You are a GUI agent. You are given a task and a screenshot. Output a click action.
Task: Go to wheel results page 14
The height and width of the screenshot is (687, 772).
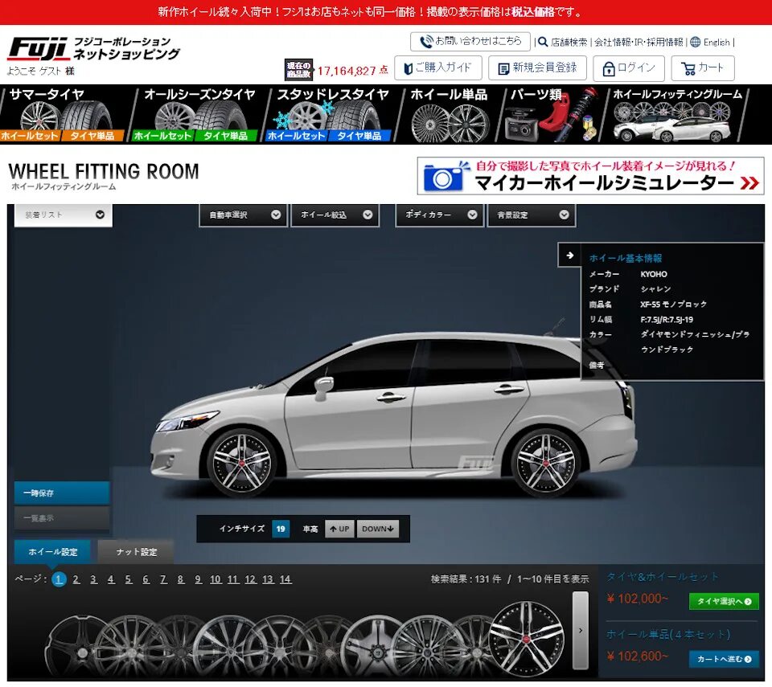(285, 579)
